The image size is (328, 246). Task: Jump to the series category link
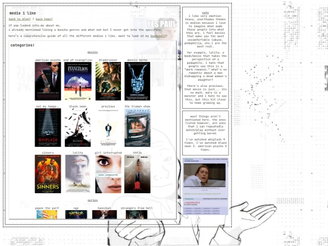point(92,200)
